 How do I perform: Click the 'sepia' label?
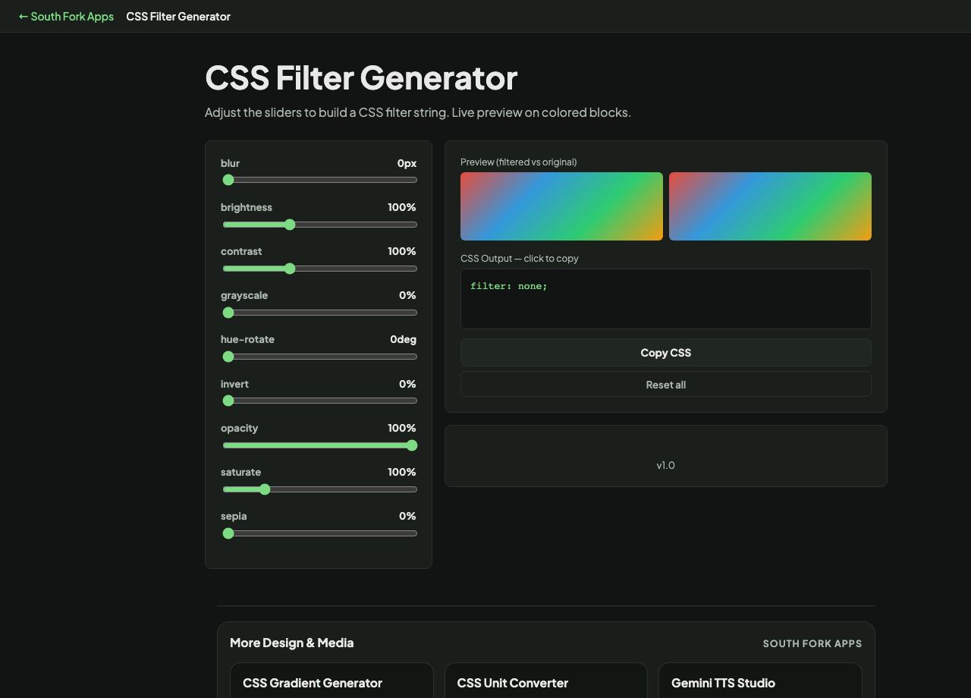tap(234, 516)
